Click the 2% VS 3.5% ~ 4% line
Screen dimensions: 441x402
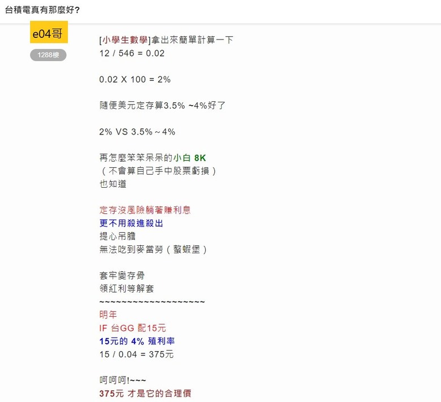pyautogui.click(x=137, y=132)
